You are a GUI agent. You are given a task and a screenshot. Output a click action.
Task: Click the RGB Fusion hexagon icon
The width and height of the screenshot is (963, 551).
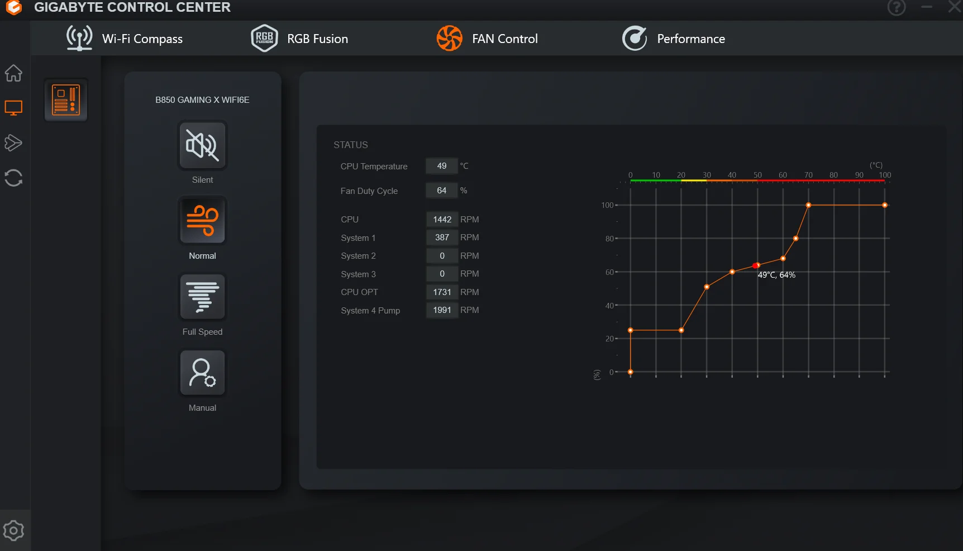(264, 38)
